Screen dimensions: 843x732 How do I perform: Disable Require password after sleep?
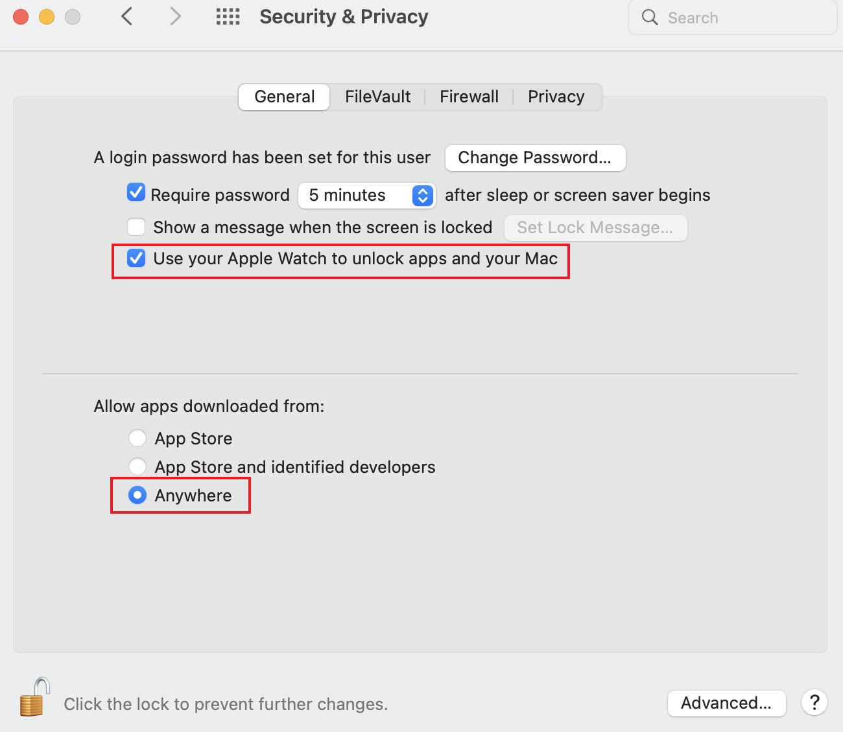pyautogui.click(x=136, y=192)
